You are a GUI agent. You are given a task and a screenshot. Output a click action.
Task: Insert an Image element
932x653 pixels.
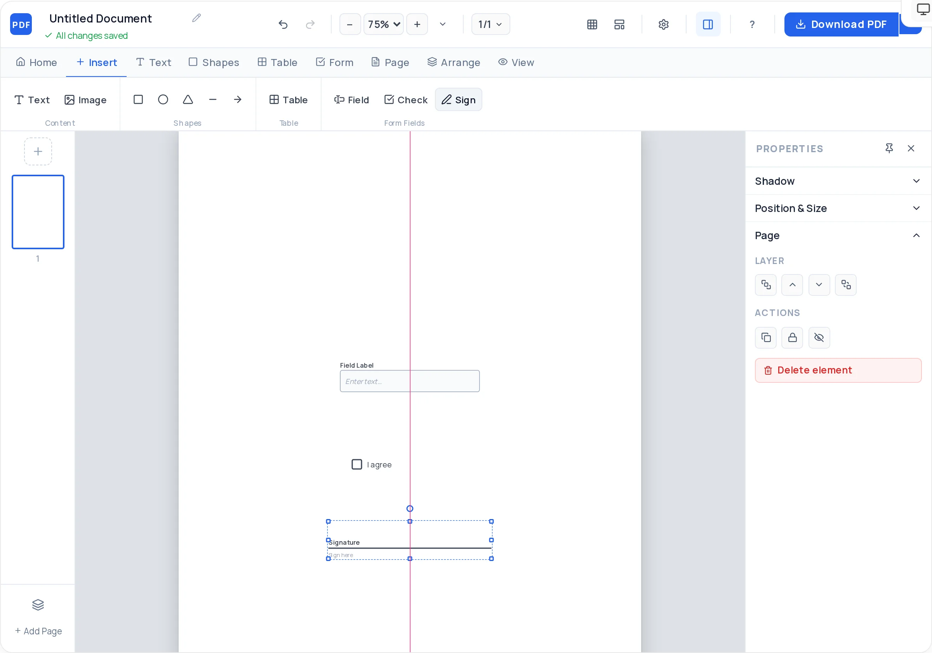tap(86, 100)
